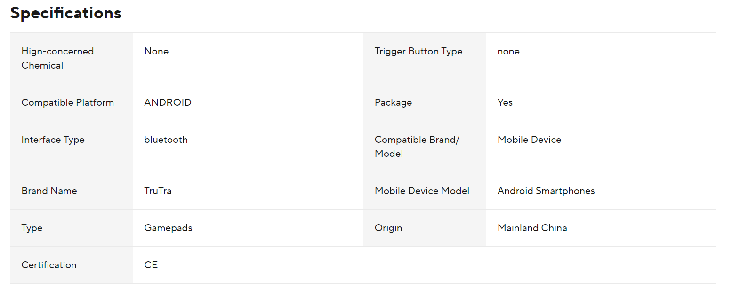Click the Certification label cell
Screen dimensions: 732x295
(x=49, y=265)
